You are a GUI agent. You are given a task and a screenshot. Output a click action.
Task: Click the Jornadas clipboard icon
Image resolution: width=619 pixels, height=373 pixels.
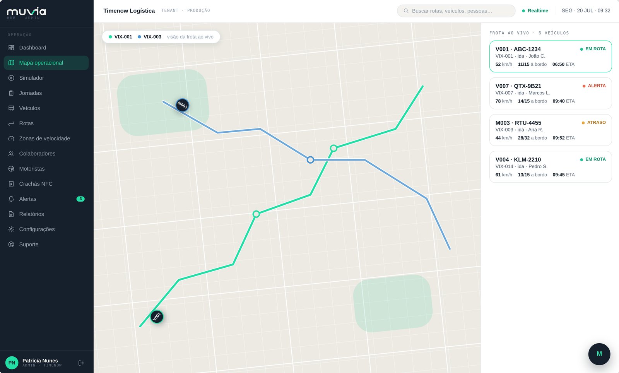click(11, 93)
